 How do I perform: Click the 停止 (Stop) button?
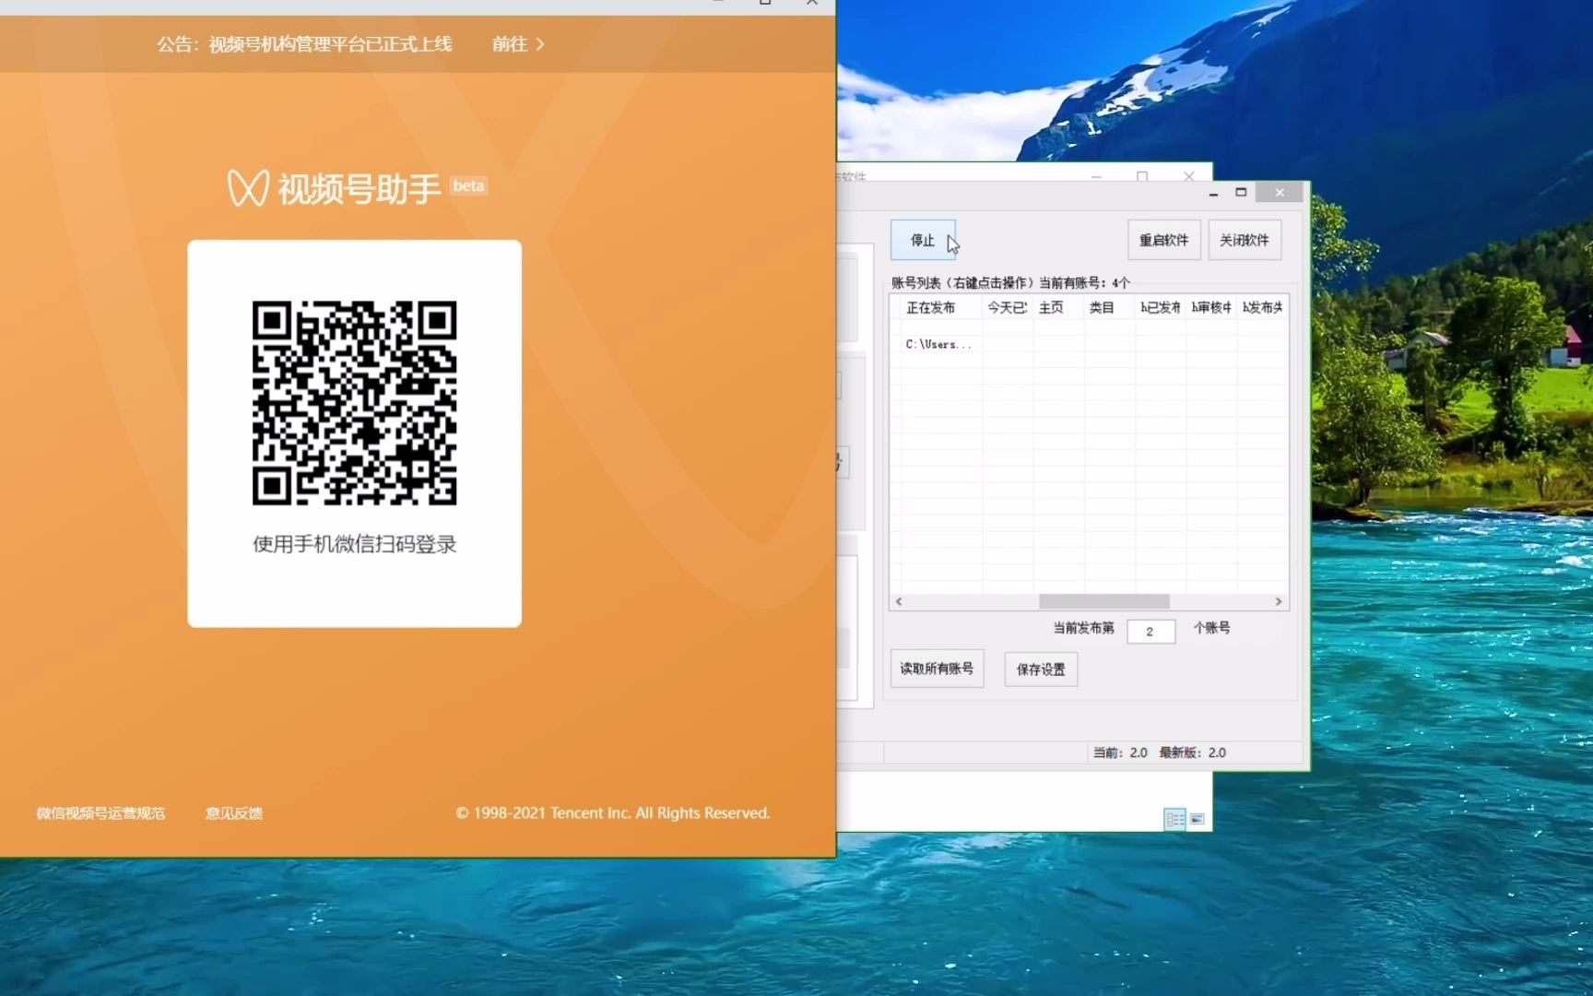[x=922, y=240]
